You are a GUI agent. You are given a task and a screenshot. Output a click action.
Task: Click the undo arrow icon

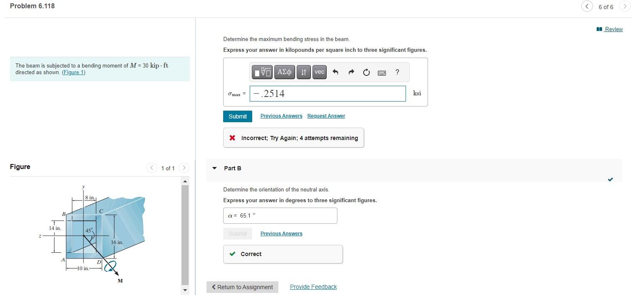pos(336,73)
